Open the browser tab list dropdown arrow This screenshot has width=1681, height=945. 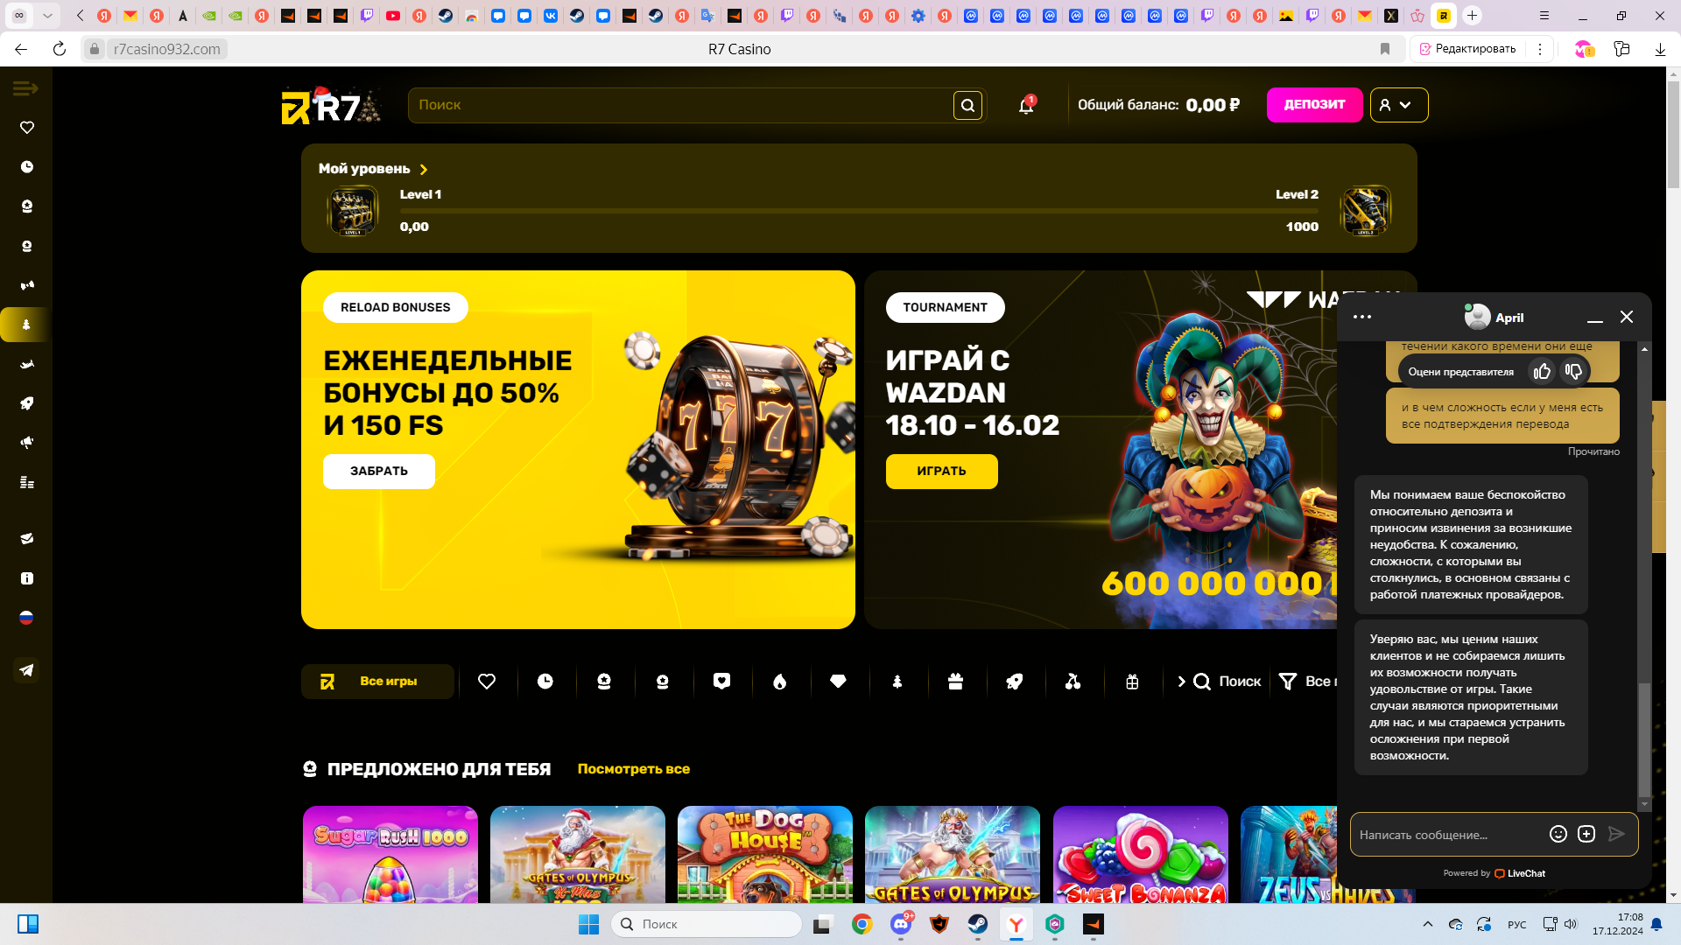click(x=47, y=16)
